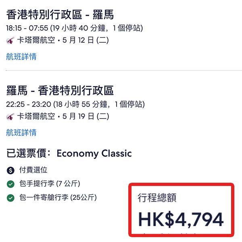Open 航班詳情 for the Hong Kong to Rome flight
This screenshot has width=242, height=242.
[21, 56]
